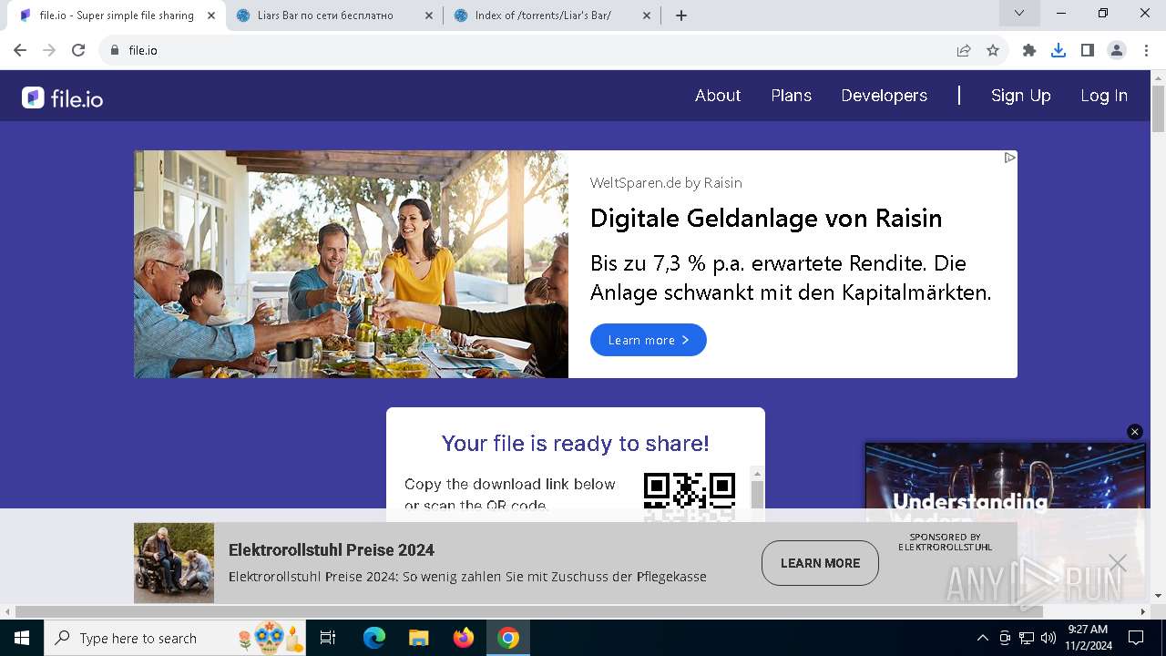Click the Log In link
This screenshot has height=656, width=1166.
click(1104, 96)
